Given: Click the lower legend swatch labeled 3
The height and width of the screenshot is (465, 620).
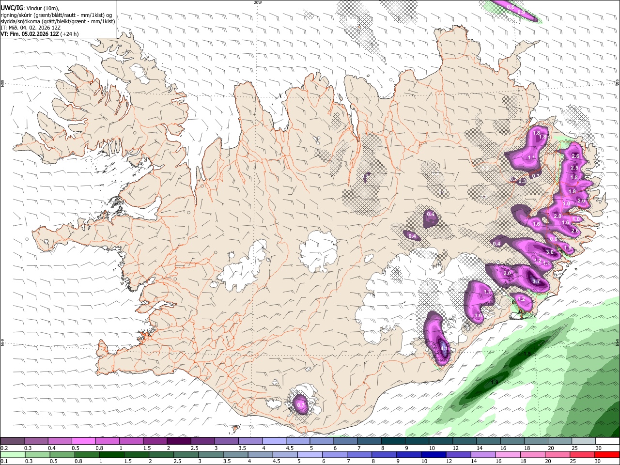Looking at the screenshot, I should tap(211, 455).
